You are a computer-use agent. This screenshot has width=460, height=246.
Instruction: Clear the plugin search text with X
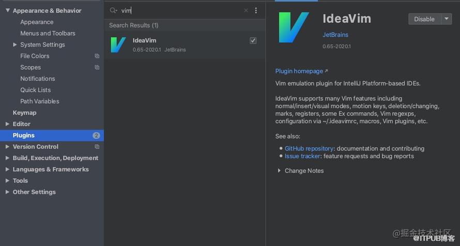pos(246,10)
